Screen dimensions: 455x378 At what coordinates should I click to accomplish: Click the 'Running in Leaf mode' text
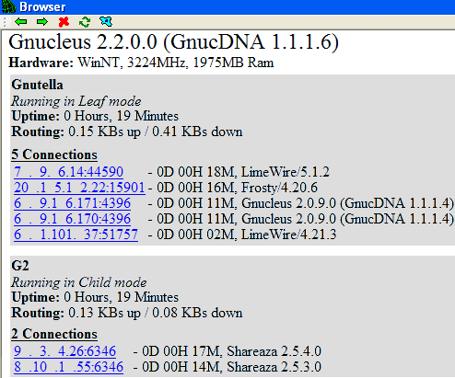[x=76, y=101]
